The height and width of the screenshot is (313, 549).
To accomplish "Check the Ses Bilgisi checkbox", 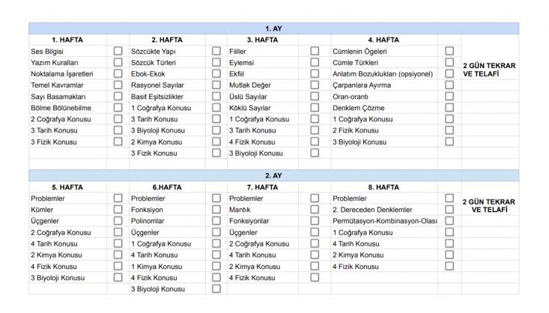I will [118, 52].
